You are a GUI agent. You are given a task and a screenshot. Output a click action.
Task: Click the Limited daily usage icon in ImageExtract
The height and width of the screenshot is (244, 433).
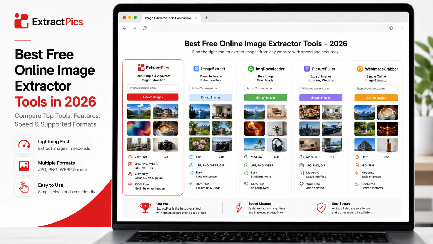pos(191,184)
